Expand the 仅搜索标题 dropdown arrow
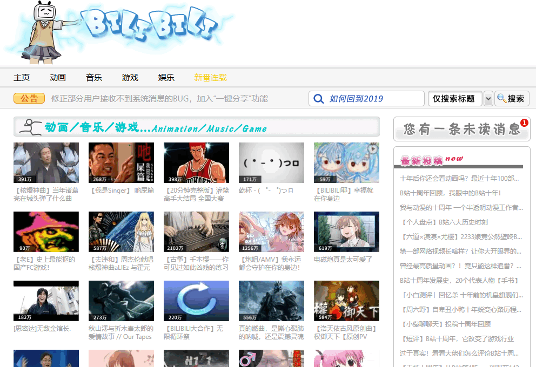The width and height of the screenshot is (536, 367). [x=488, y=99]
